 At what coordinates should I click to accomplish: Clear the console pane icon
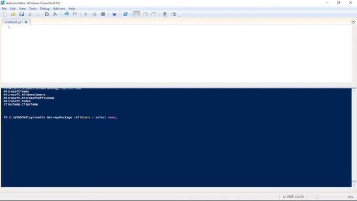[55, 14]
